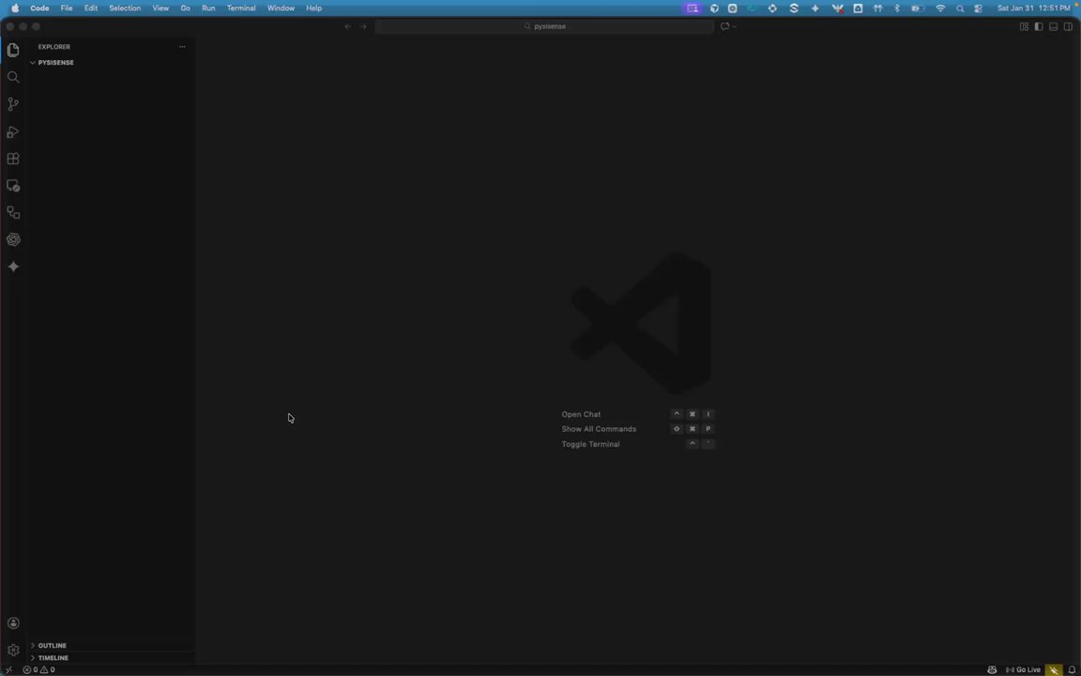Viewport: 1081px width, 676px height.
Task: Open the Run menu
Action: point(208,8)
